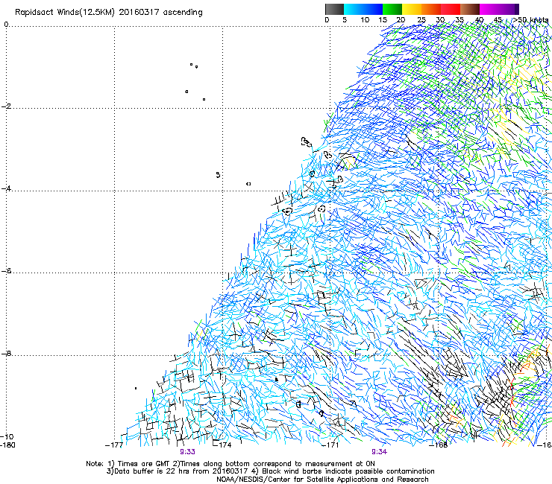The image size is (552, 484).
Task: Click the purple "9:34" swath time label
Action: point(379,452)
